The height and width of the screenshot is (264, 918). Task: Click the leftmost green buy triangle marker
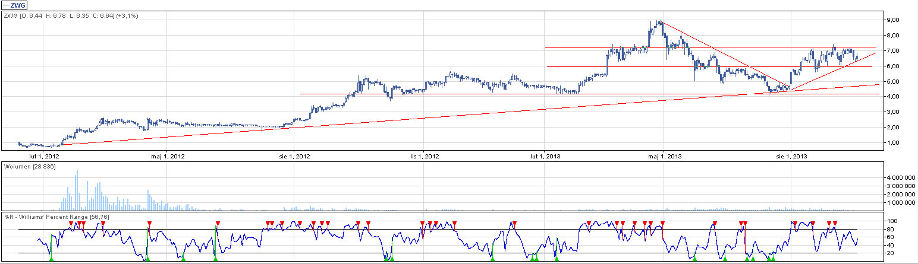(51, 259)
